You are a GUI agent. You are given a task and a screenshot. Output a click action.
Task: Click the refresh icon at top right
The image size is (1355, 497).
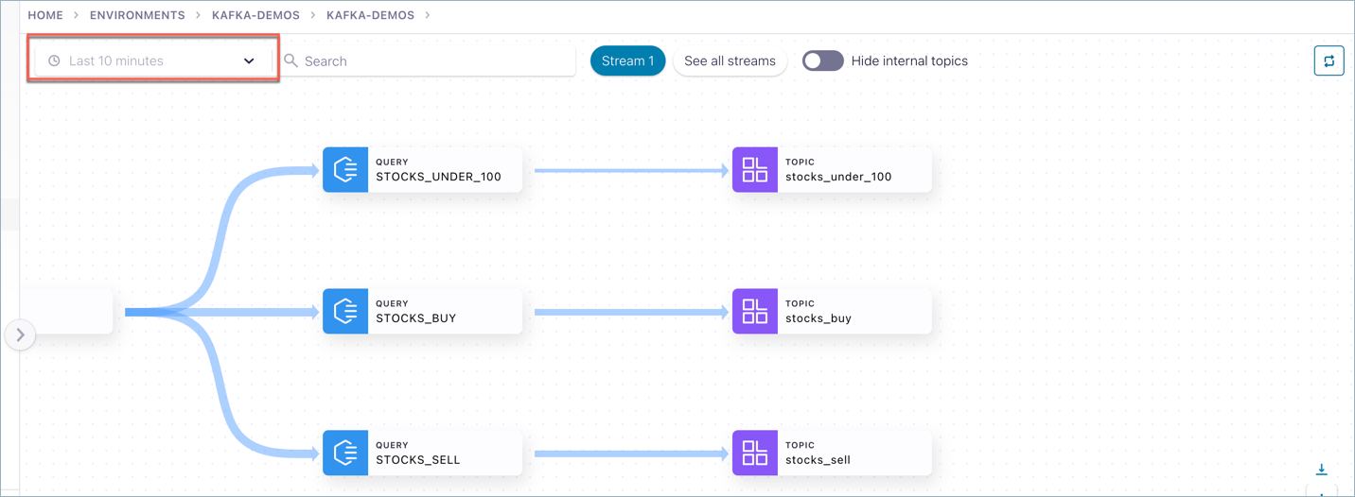[x=1329, y=61]
